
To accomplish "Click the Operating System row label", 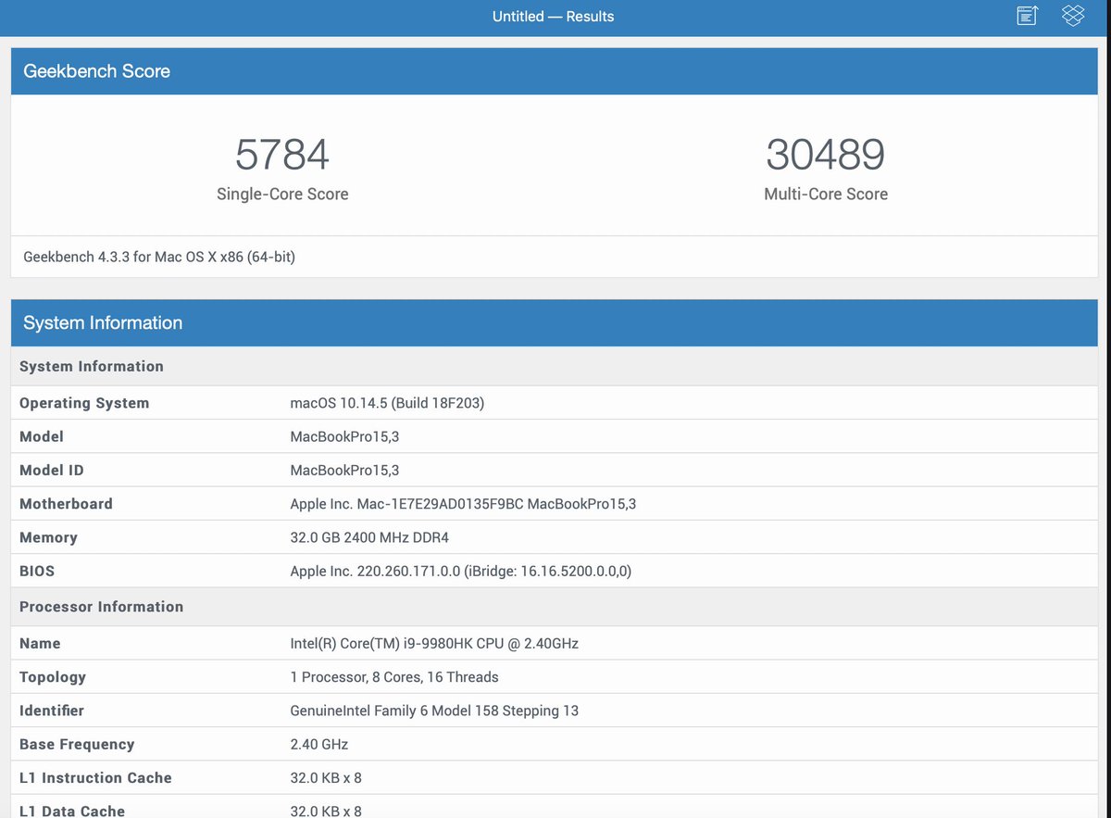I will click(84, 403).
